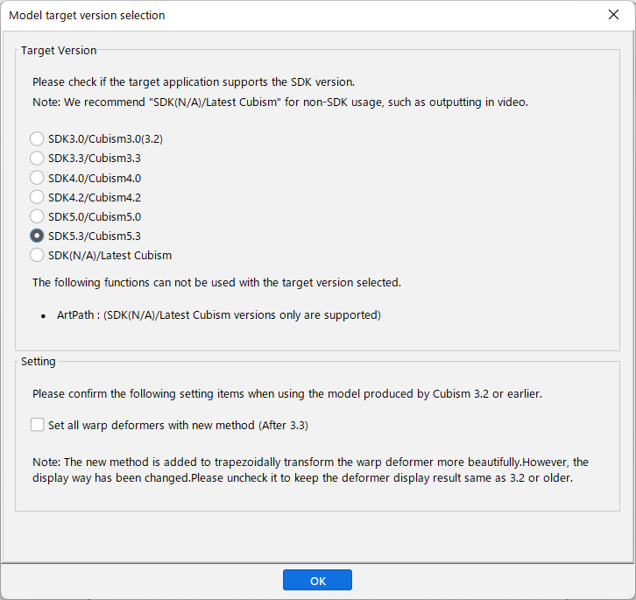Close the Model target version selection dialog
The width and height of the screenshot is (636, 600).
click(613, 15)
